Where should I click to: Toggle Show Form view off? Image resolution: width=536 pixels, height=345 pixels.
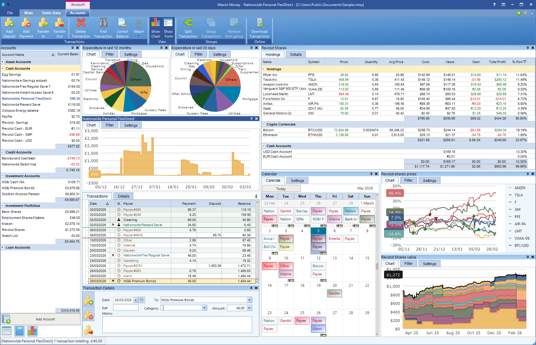[x=168, y=27]
